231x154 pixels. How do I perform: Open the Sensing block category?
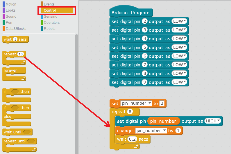[49, 17]
